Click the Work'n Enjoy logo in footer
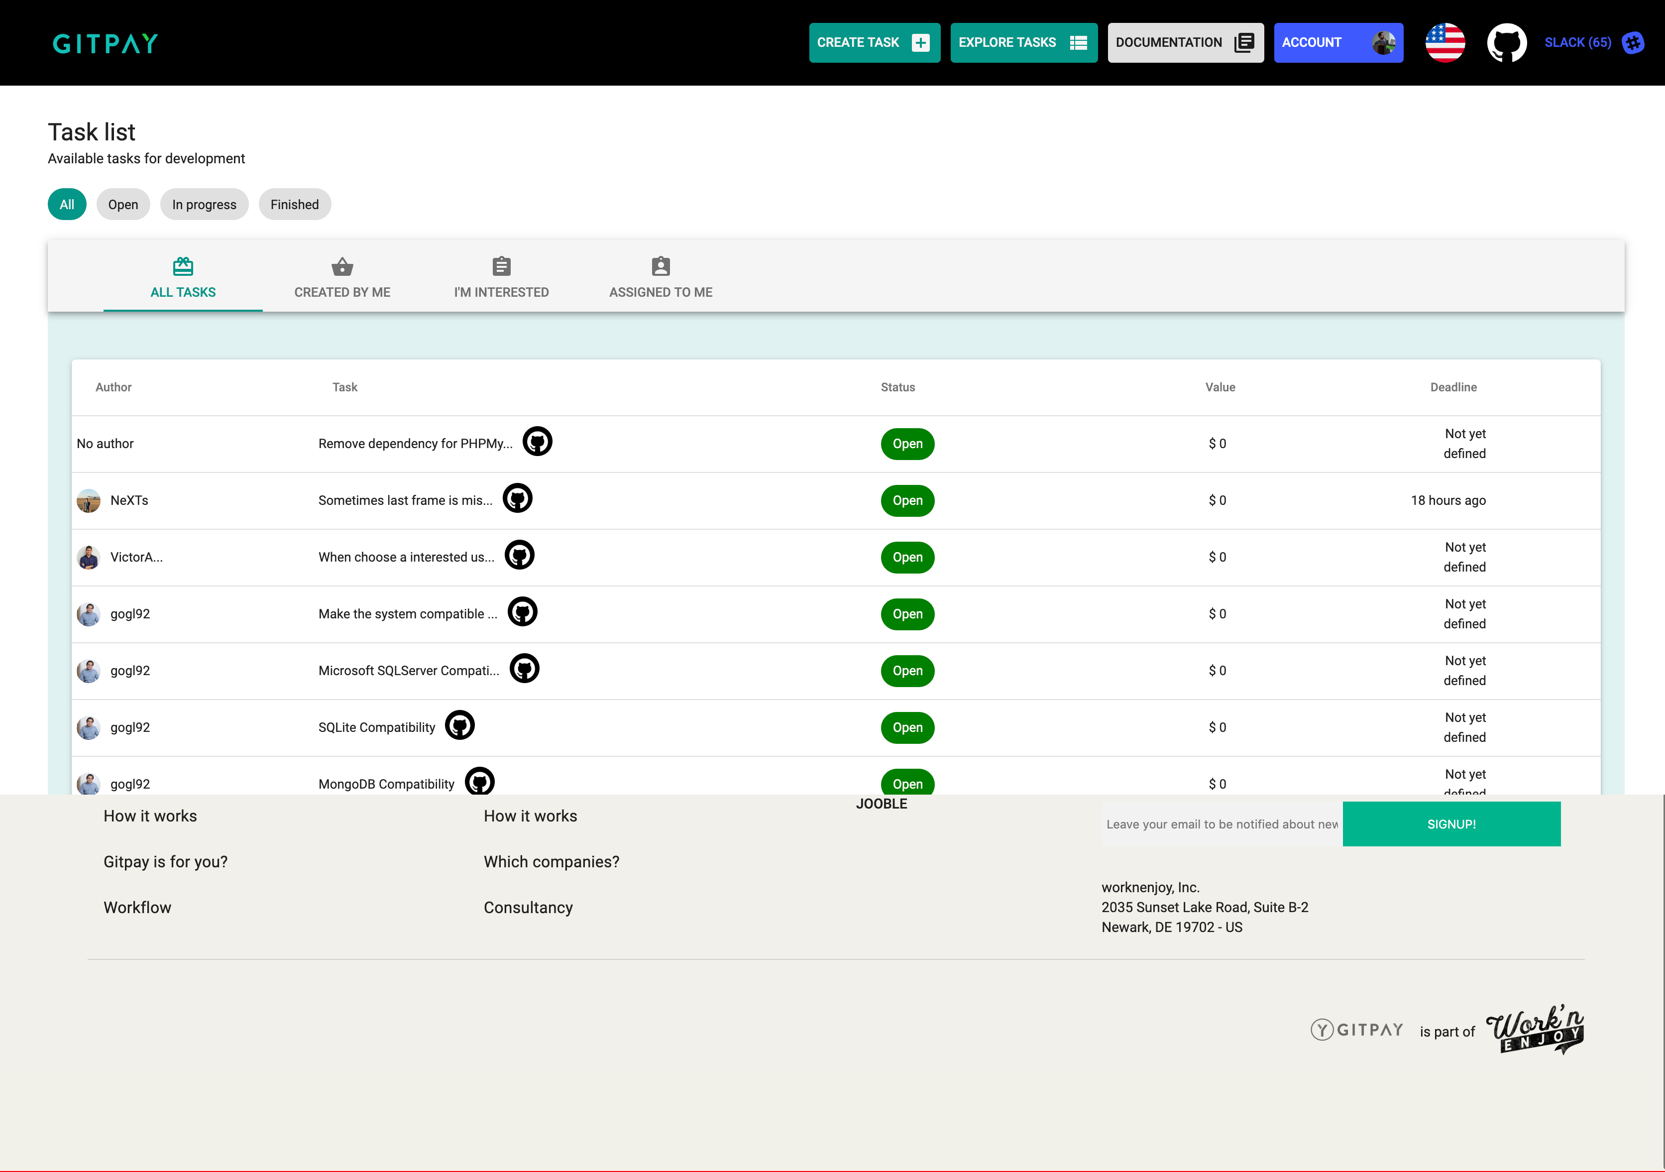The height and width of the screenshot is (1172, 1665). click(x=1535, y=1029)
